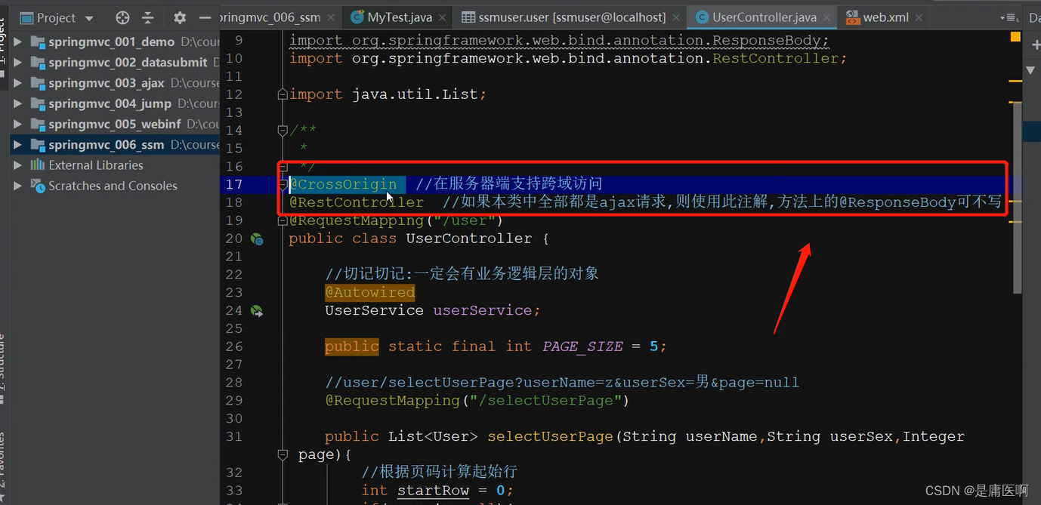This screenshot has height=505, width=1041.
Task: Click the @RestController annotation on line 18
Action: pyautogui.click(x=357, y=202)
